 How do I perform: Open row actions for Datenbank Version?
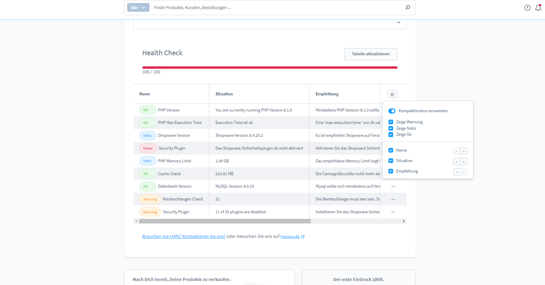coord(393,186)
